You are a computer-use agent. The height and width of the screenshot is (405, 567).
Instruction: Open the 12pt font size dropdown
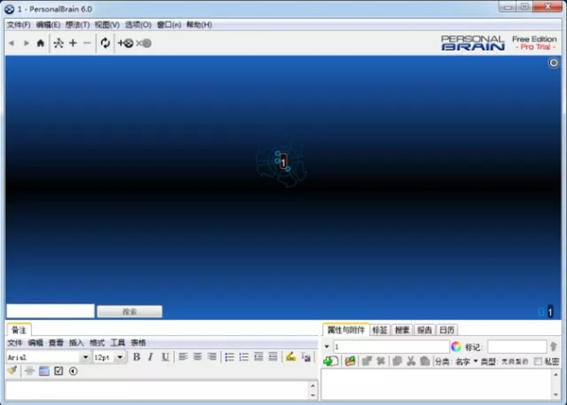point(120,358)
